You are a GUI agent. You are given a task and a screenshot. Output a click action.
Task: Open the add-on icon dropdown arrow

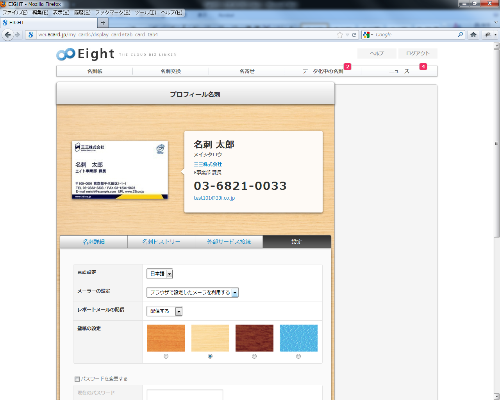pyautogui.click(x=495, y=35)
